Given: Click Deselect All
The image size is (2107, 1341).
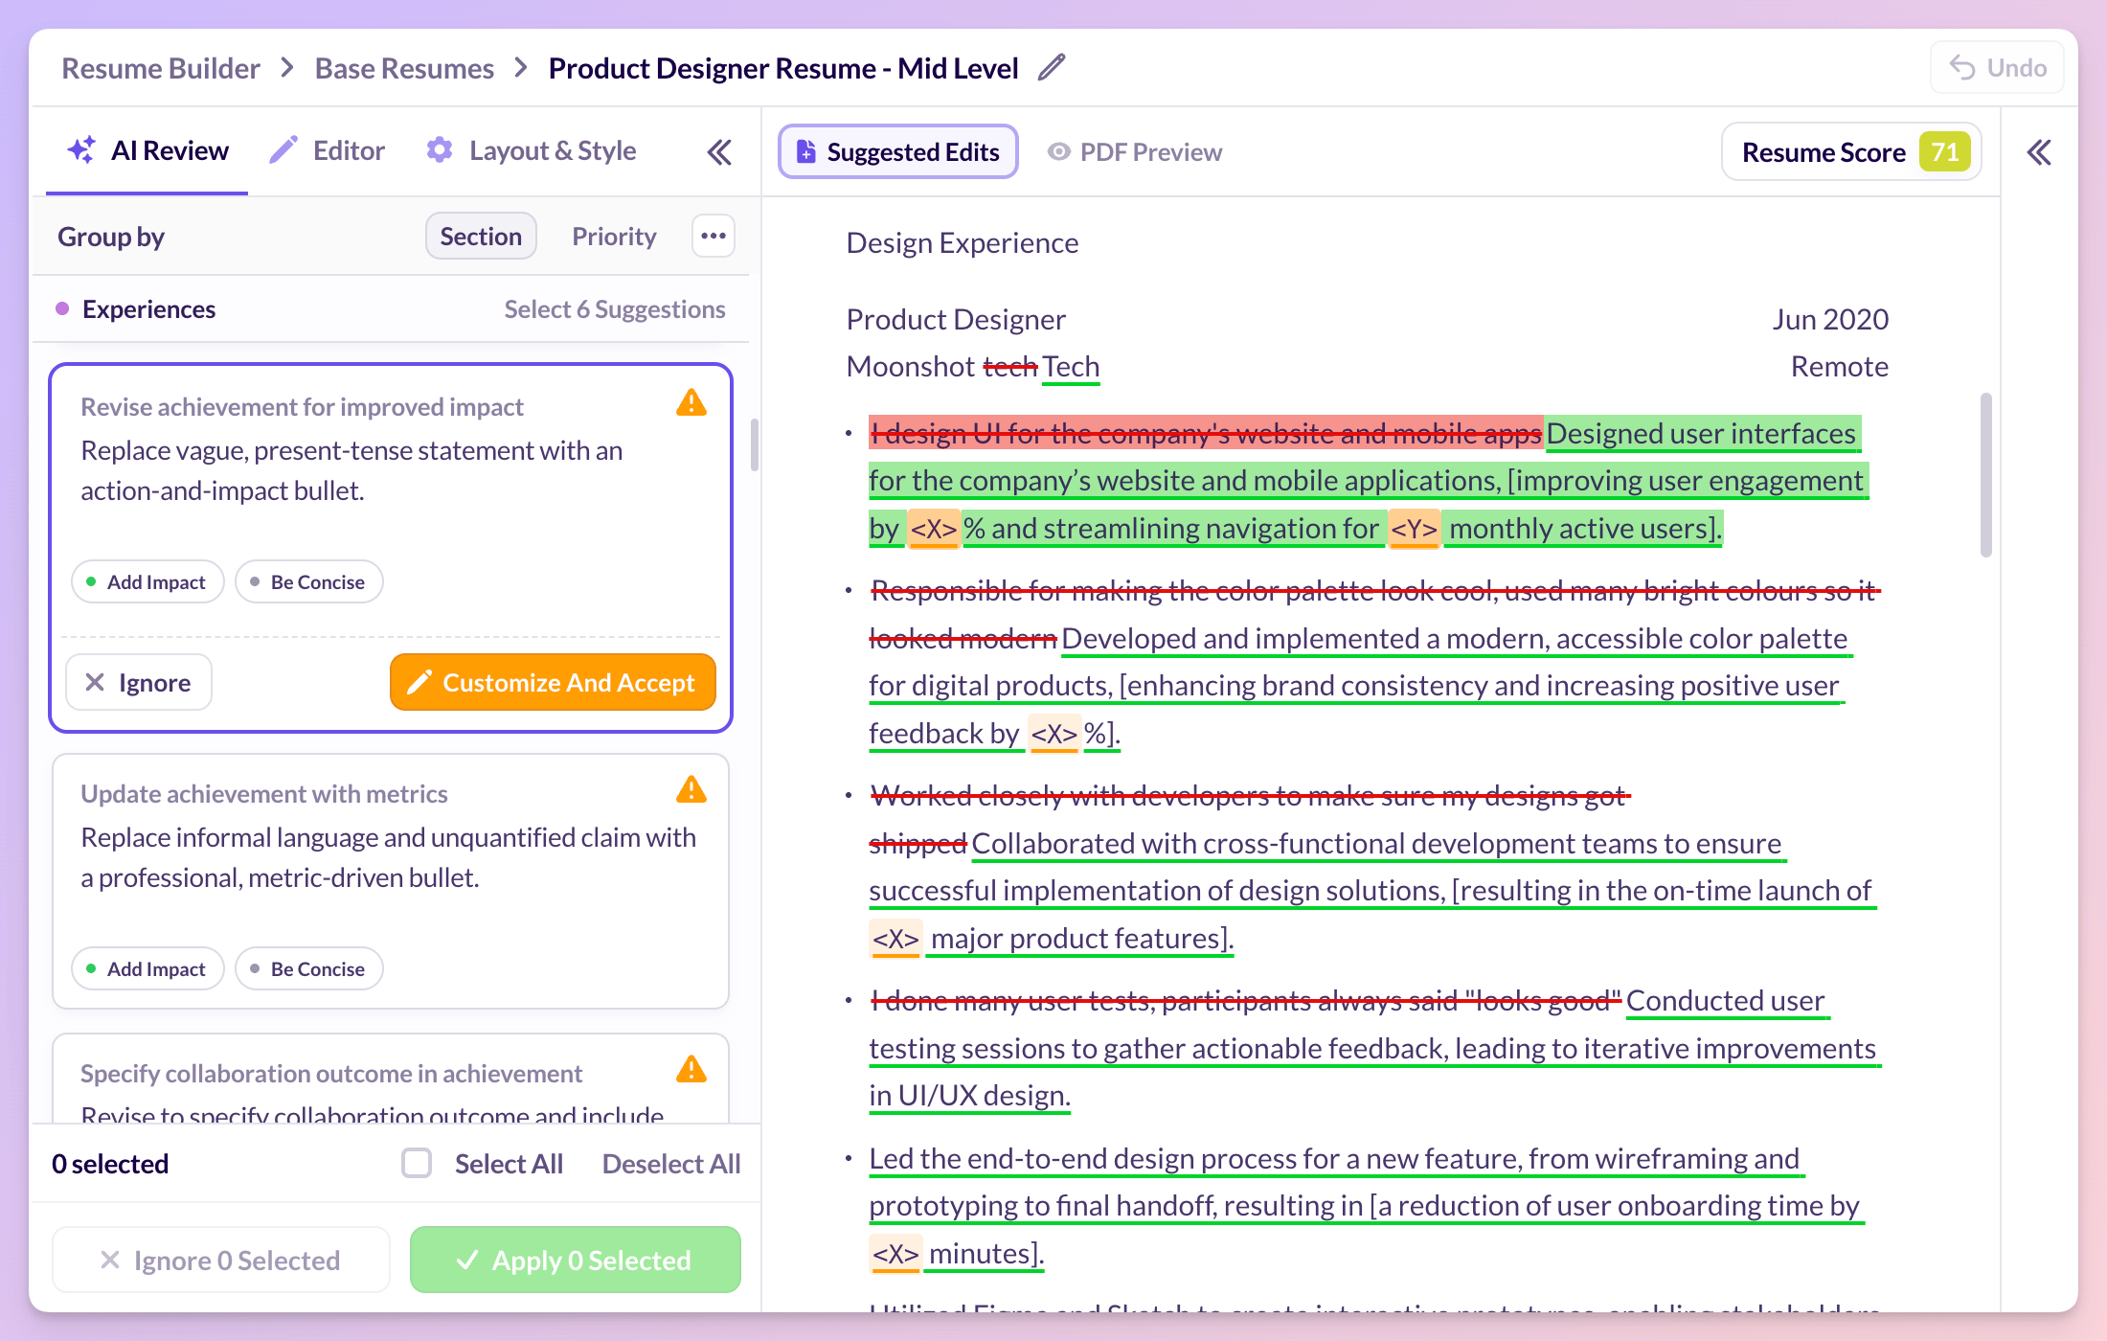Looking at the screenshot, I should [x=671, y=1164].
